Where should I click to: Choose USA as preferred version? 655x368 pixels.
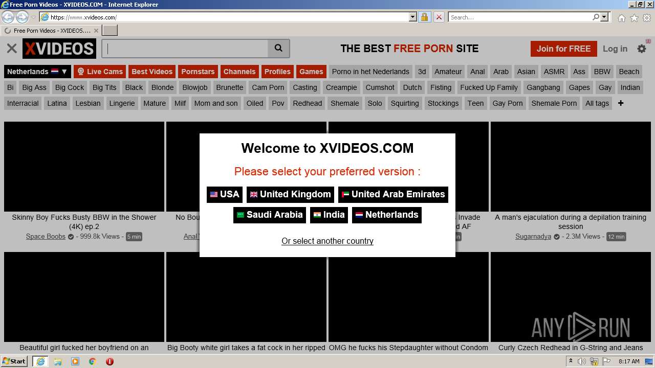[x=225, y=194]
